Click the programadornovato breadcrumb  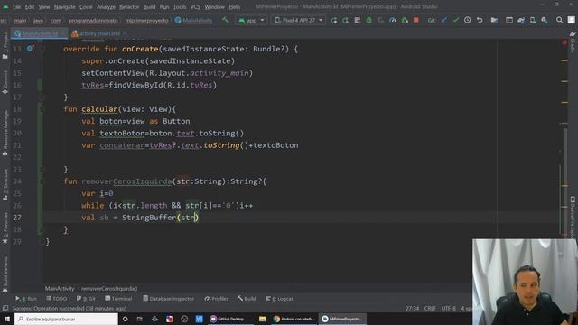93,21
